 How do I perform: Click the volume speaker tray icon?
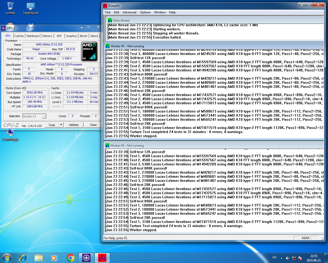[288, 258]
